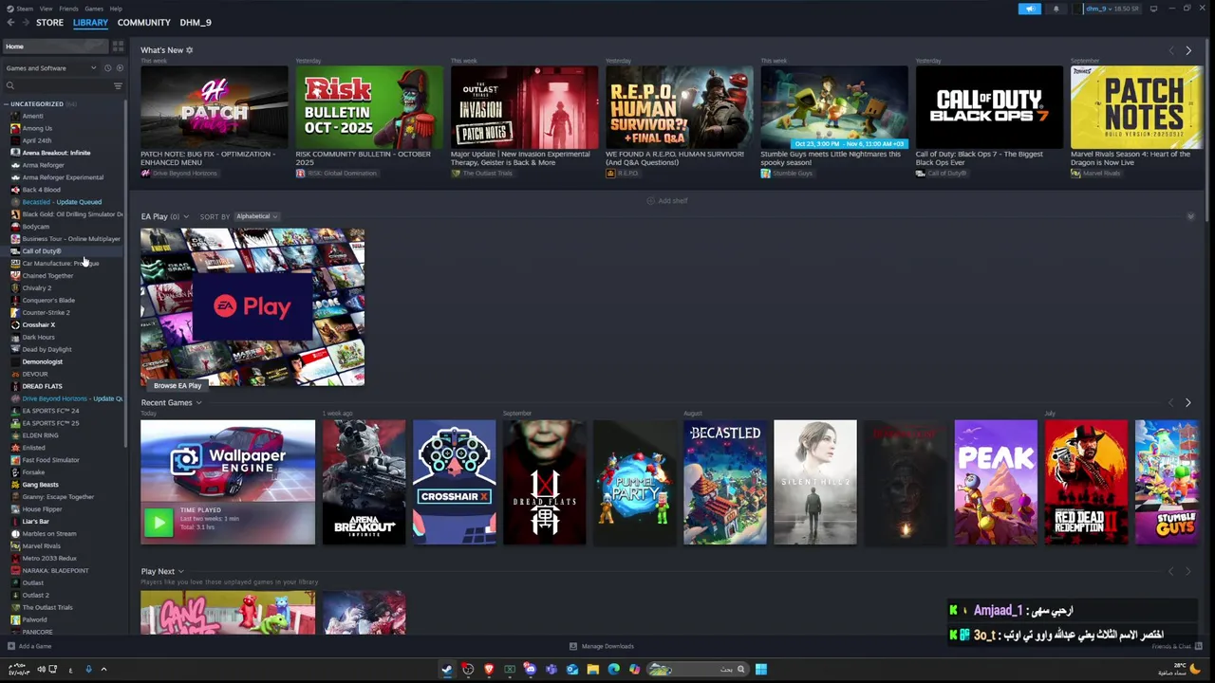
Task: Select Chained Together in library list
Action: 47,275
